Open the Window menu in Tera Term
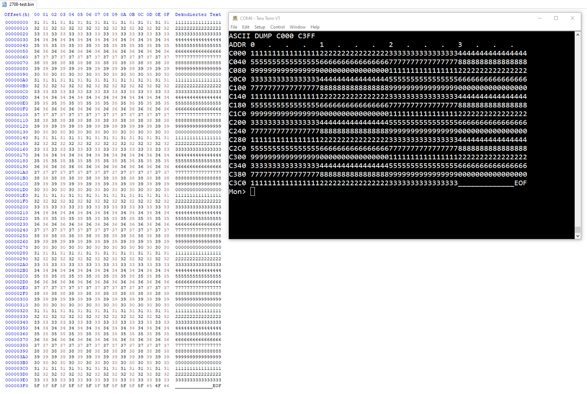The image size is (587, 394). coord(298,27)
